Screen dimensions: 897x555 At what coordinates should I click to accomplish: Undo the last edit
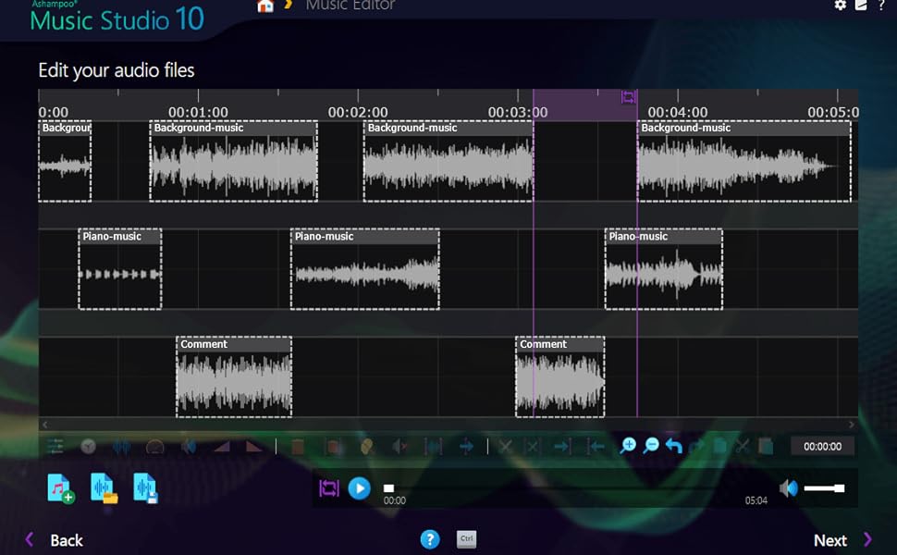click(x=674, y=446)
